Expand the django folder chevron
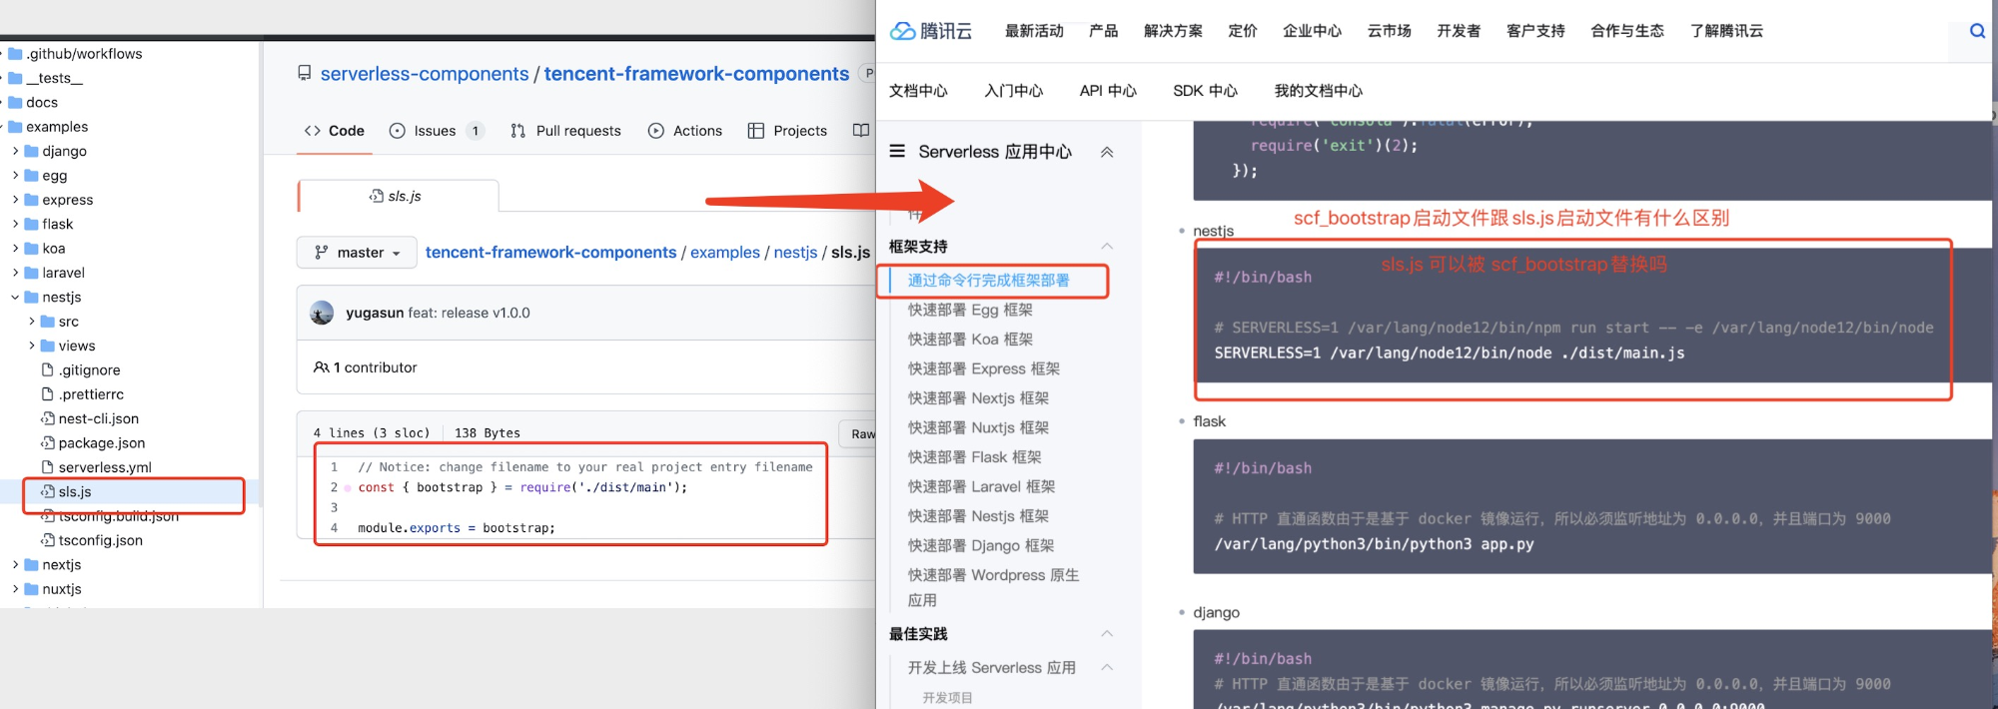 pyautogui.click(x=15, y=151)
